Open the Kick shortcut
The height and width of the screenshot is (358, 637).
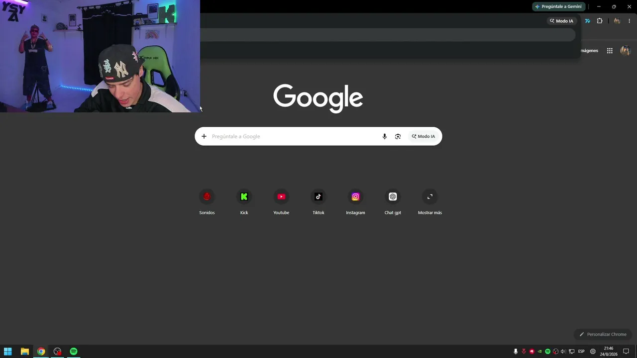244,201
